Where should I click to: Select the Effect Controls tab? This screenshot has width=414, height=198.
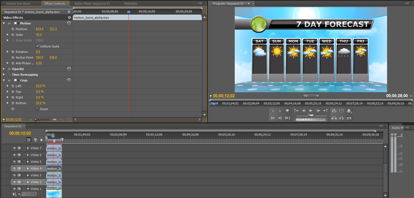pyautogui.click(x=55, y=4)
